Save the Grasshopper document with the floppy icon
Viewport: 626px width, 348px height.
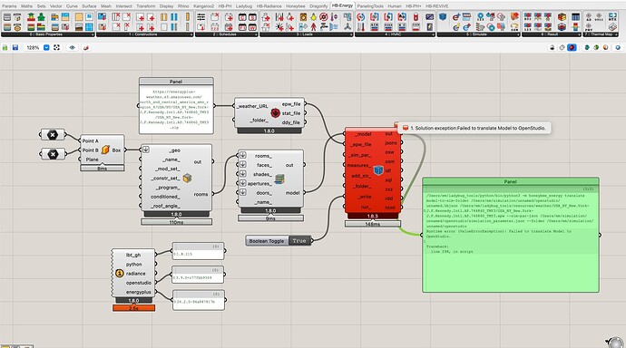pos(15,47)
